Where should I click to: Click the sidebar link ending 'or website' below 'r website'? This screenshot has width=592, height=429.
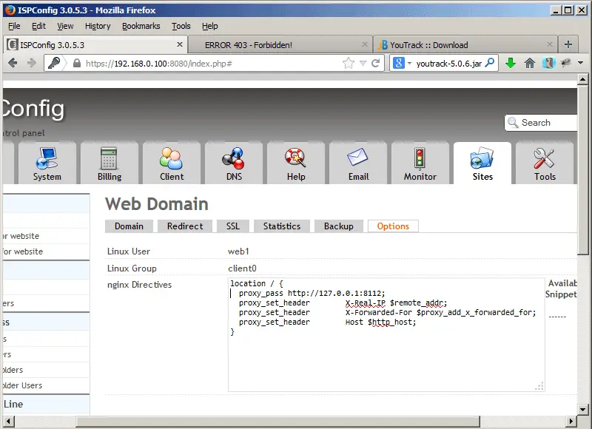(22, 251)
